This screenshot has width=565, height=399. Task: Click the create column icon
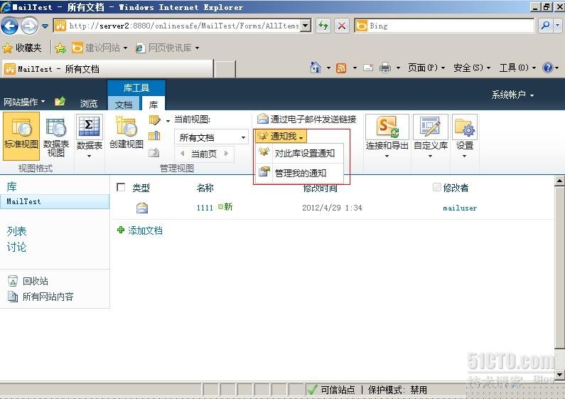[x=154, y=136]
